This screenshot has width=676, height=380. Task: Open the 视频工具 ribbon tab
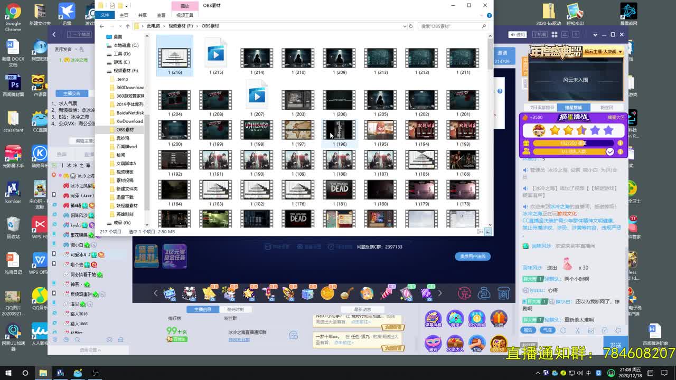pyautogui.click(x=184, y=15)
